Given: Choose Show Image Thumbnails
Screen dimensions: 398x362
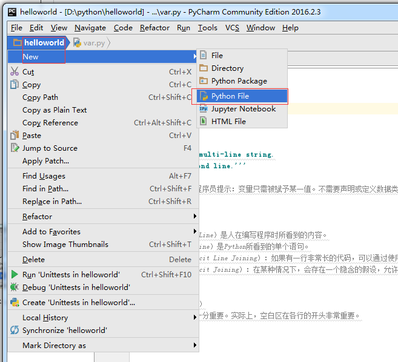Looking at the screenshot, I should 103,244.
